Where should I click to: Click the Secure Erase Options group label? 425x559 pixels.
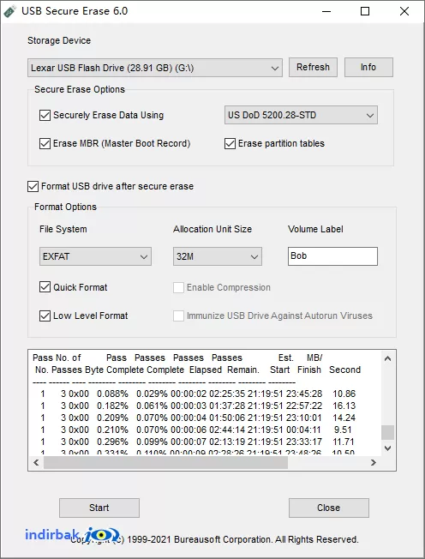point(80,89)
